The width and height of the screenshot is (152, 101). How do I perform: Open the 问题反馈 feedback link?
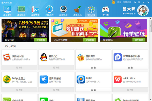pyautogui.click(x=127, y=2)
